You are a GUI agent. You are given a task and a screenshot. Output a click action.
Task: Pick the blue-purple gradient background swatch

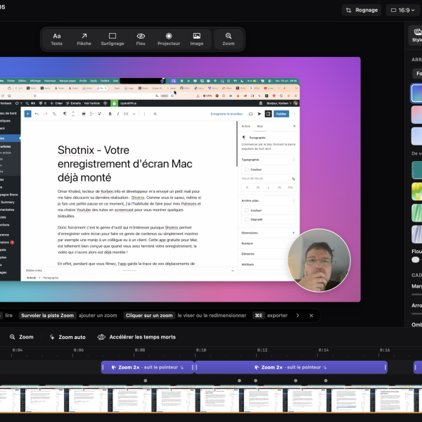pyautogui.click(x=416, y=93)
